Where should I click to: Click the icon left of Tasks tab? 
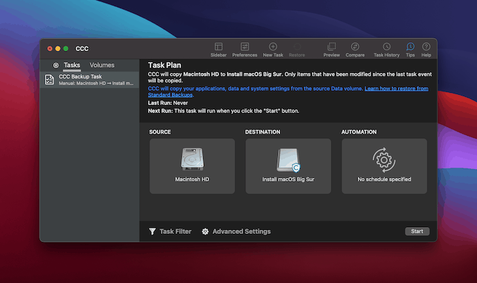(x=56, y=65)
